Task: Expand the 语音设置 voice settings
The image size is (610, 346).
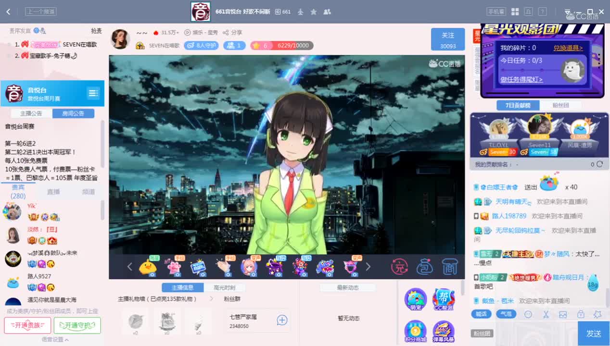Action: point(55,339)
